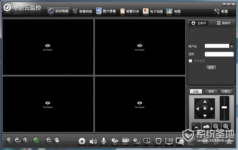Switch to the 云台 PTZ tab
This screenshot has height=150, width=238.
pyautogui.click(x=196, y=92)
